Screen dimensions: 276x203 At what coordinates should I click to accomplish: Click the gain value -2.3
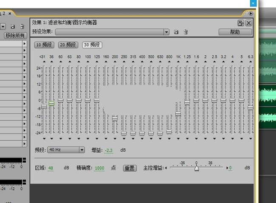109,150
